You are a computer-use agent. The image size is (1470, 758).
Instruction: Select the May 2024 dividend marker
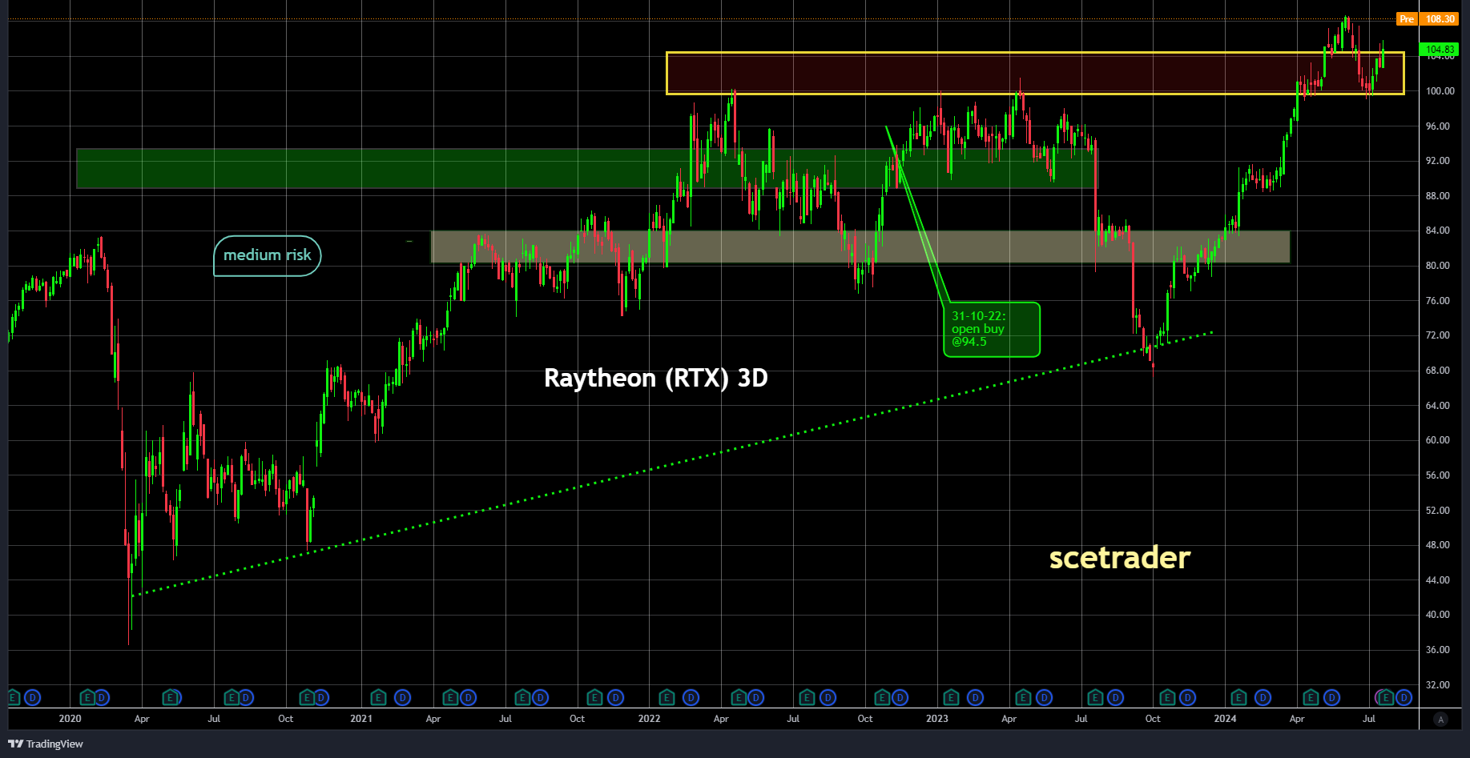1331,698
